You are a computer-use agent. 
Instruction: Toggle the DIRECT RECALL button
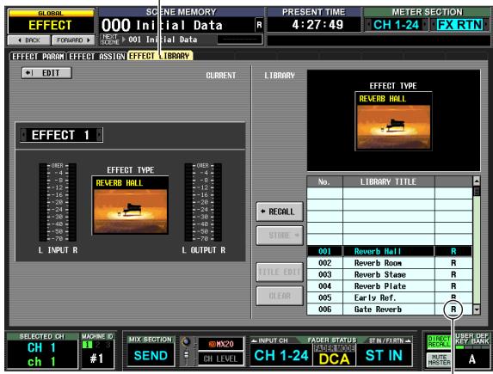439,342
